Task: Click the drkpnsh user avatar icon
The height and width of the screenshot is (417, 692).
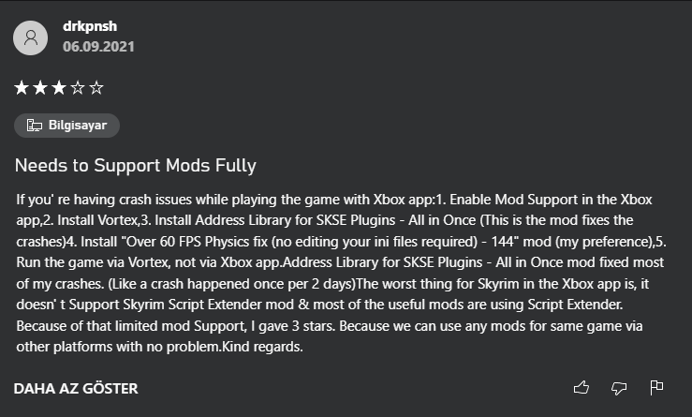Action: click(x=33, y=37)
